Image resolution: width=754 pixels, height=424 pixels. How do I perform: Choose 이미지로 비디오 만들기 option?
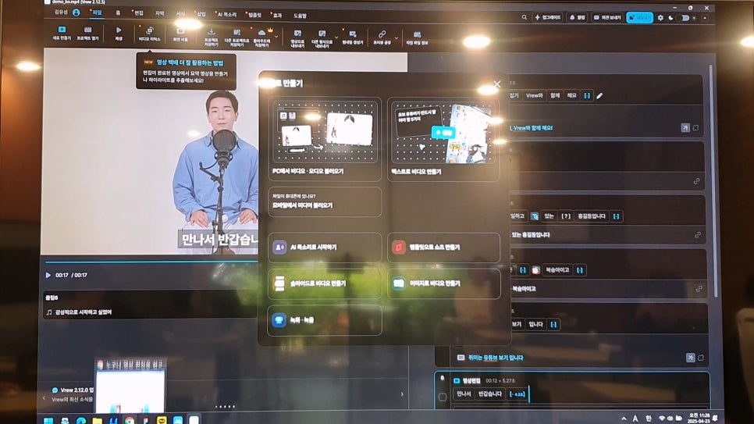pyautogui.click(x=443, y=283)
